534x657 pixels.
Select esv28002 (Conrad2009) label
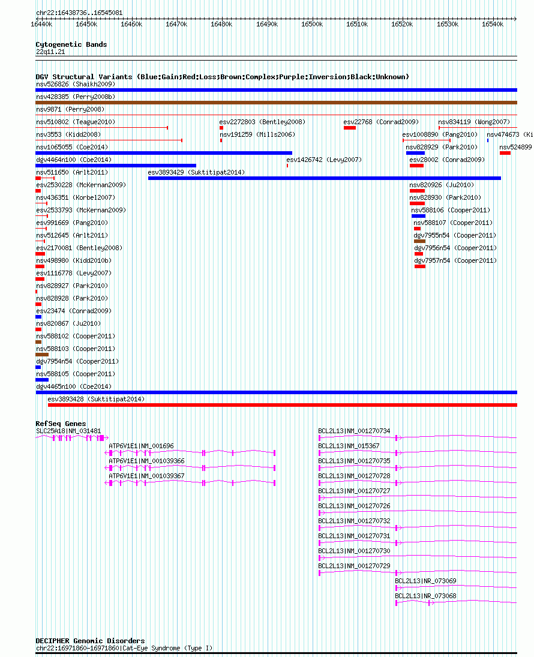(447, 160)
